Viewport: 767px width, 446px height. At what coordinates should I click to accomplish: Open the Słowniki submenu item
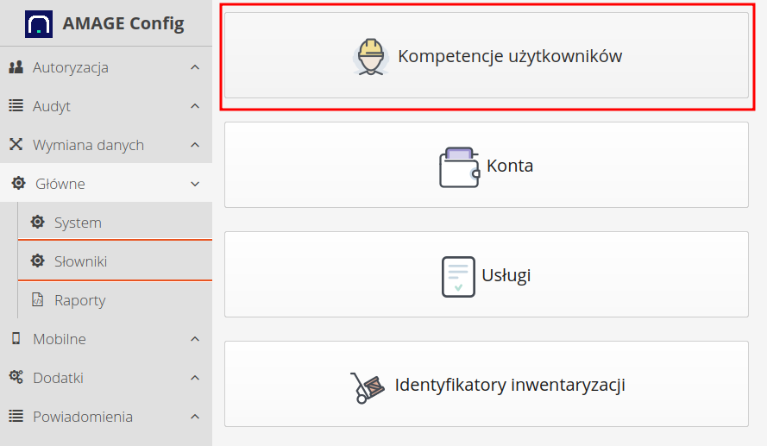click(80, 261)
